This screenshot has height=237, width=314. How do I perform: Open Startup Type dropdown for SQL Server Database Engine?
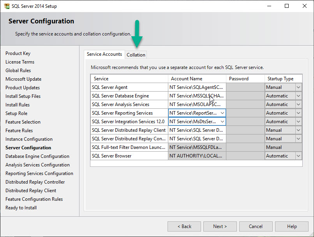[x=298, y=96]
